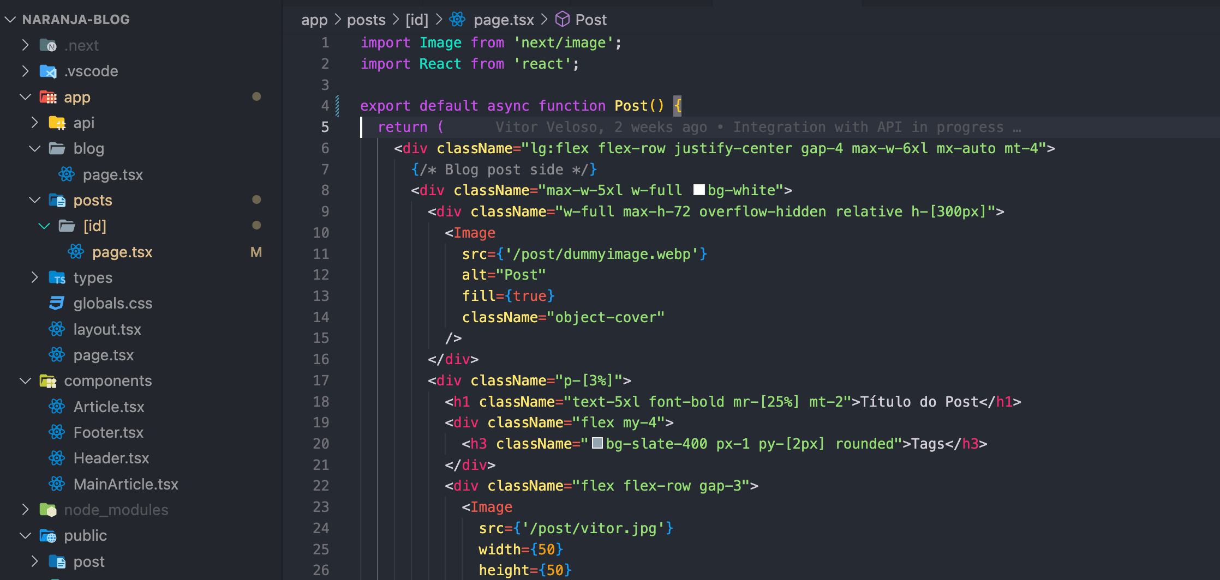Collapse the NARANJA-BLOG project root
1220x580 pixels.
click(10, 20)
